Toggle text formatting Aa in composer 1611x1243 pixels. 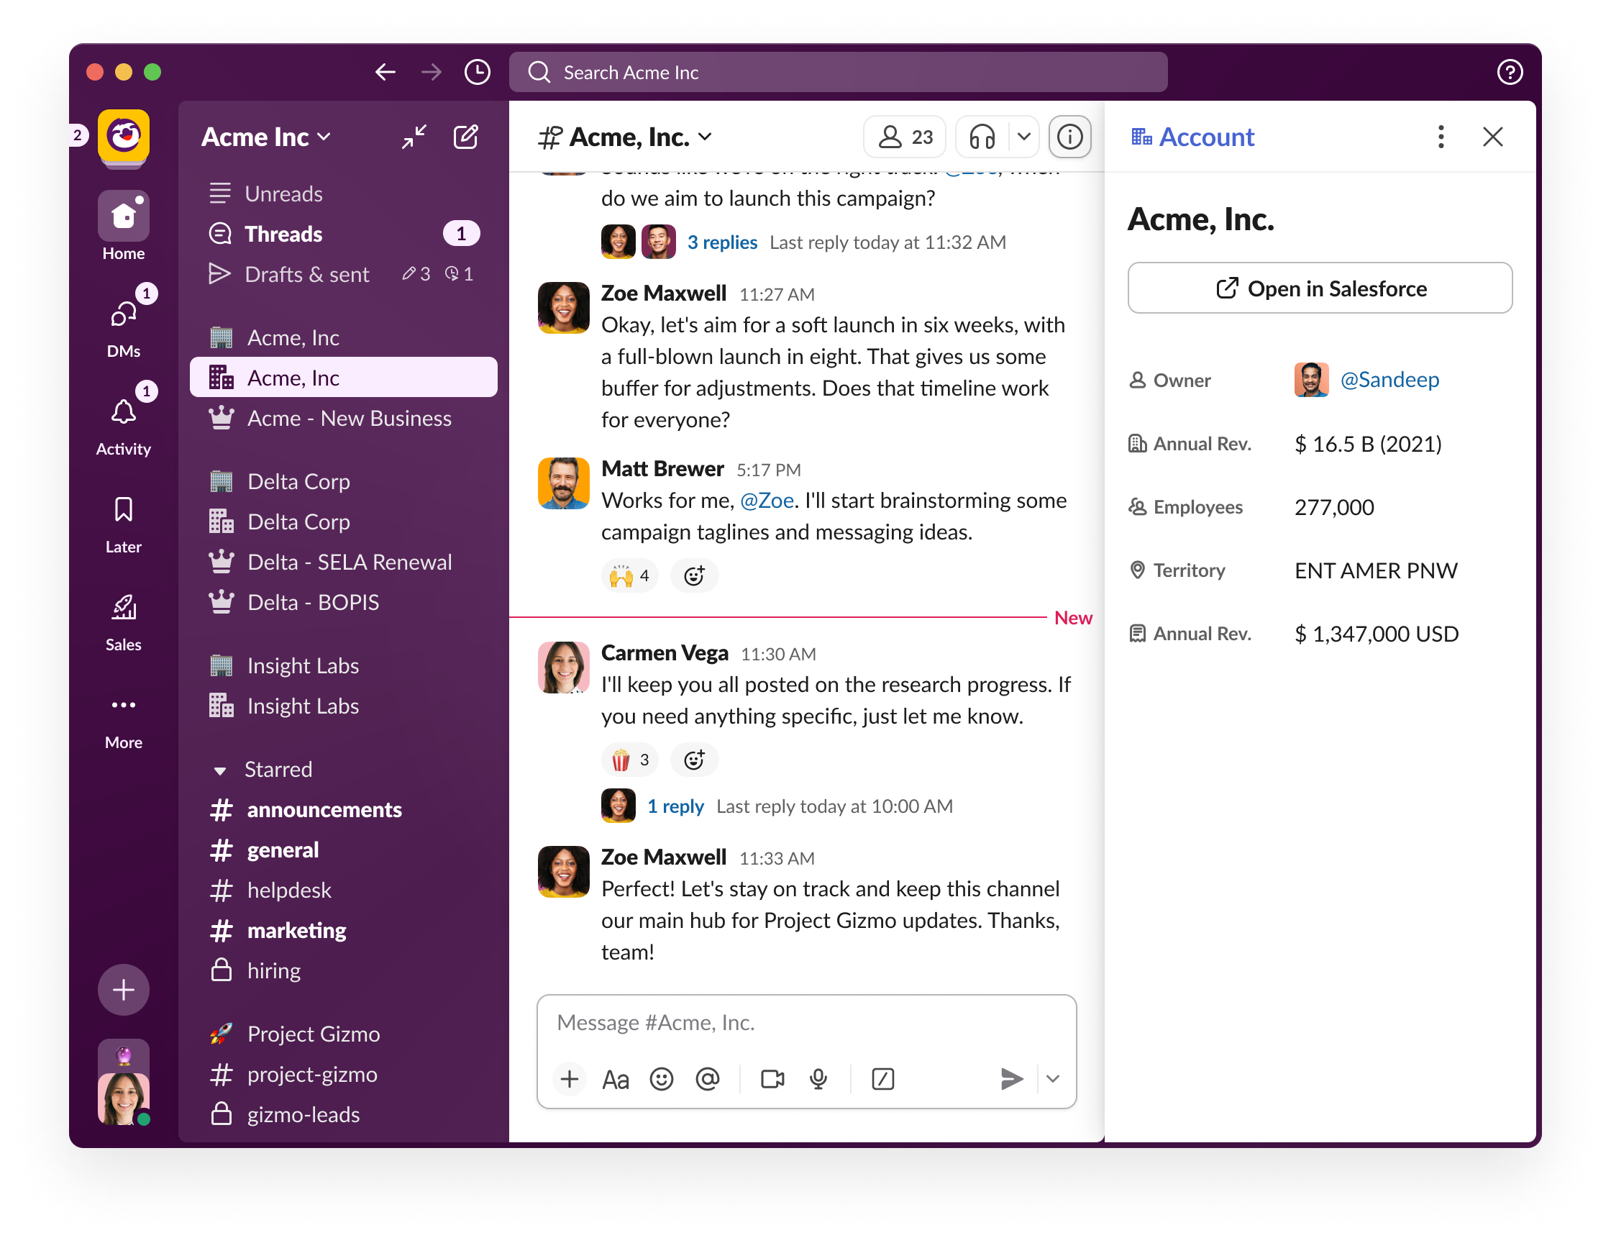pyautogui.click(x=615, y=1079)
